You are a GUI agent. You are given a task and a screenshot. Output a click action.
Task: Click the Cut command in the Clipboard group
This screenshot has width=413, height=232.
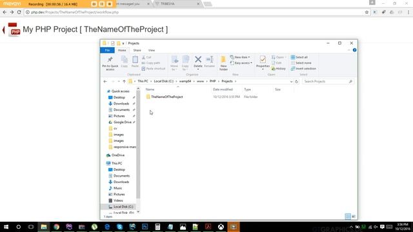coord(146,57)
